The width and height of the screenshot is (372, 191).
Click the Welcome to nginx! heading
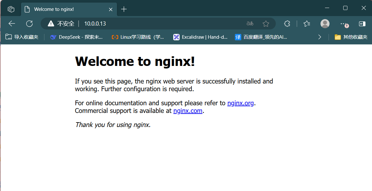tap(135, 61)
